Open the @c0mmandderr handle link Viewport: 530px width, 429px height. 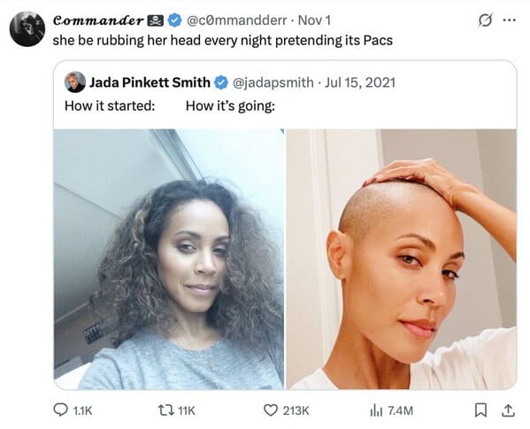[x=237, y=20]
